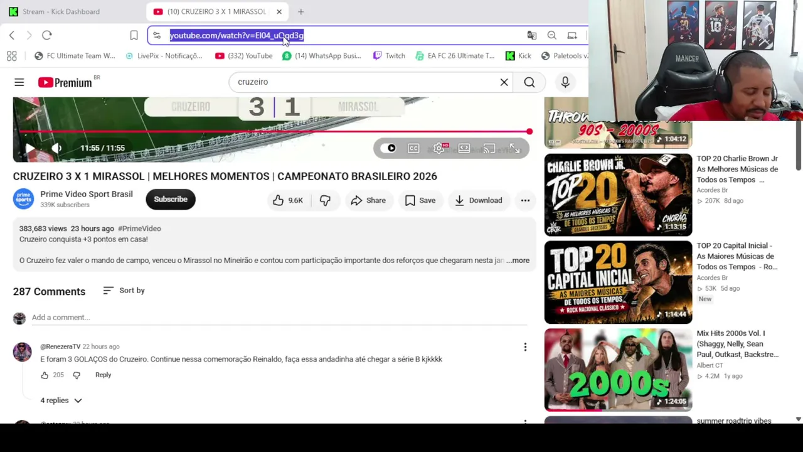
Task: Open a new browser tab
Action: [300, 11]
